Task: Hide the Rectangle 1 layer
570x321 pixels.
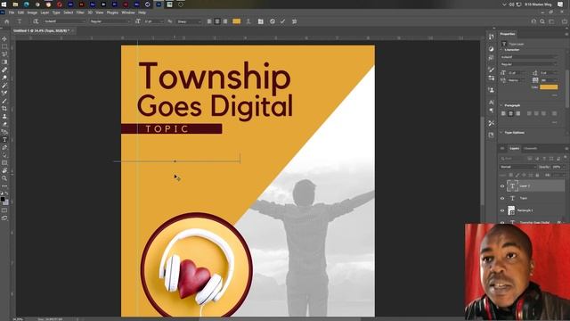Action: pyautogui.click(x=502, y=210)
